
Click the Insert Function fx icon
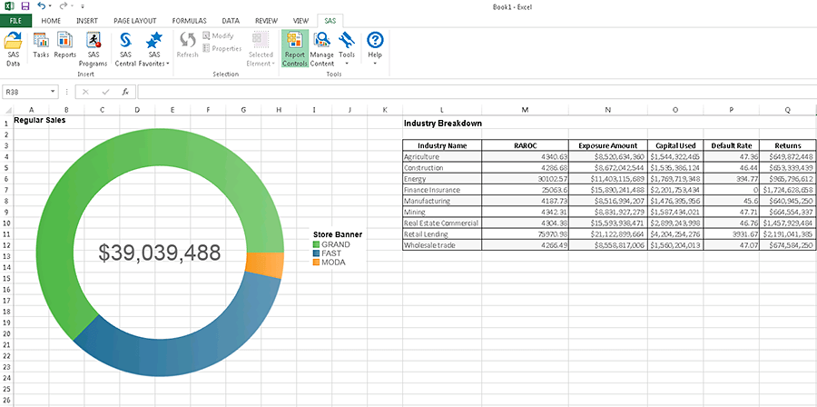pyautogui.click(x=125, y=92)
